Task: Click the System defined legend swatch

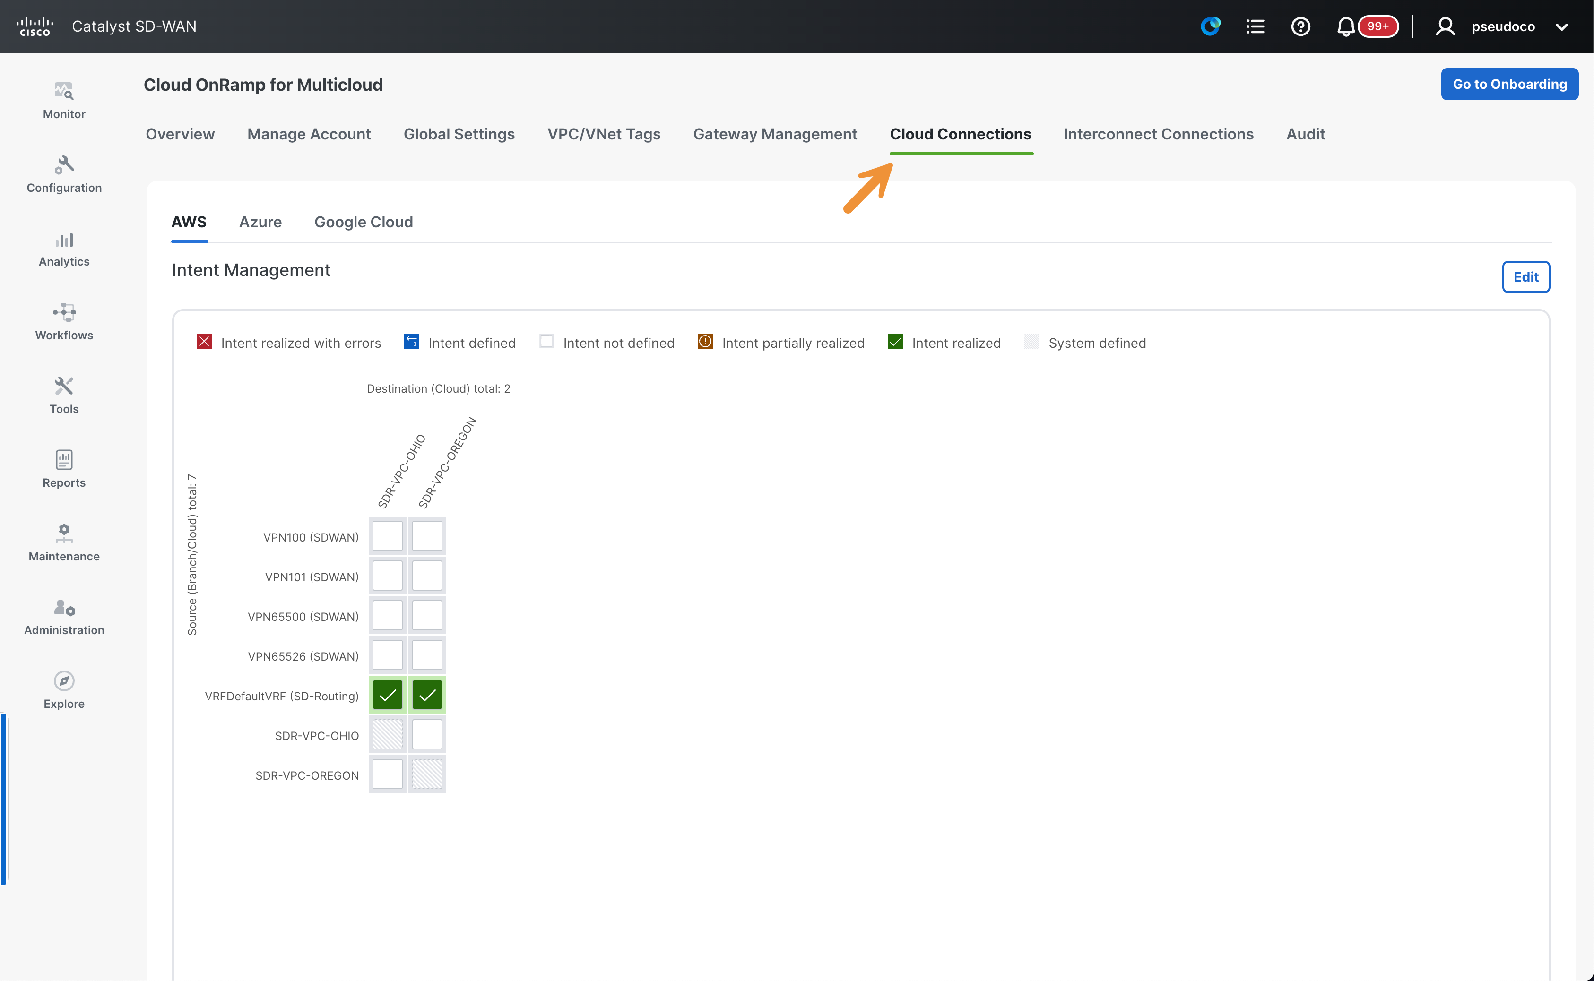Action: pos(1031,342)
